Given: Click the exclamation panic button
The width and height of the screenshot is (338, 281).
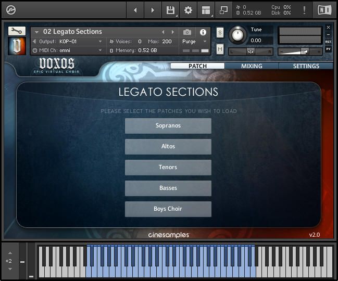Looking at the screenshot, I should 304,10.
